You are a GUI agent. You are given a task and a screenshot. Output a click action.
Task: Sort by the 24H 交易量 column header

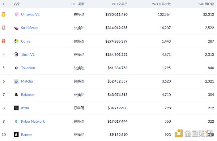point(120,4)
